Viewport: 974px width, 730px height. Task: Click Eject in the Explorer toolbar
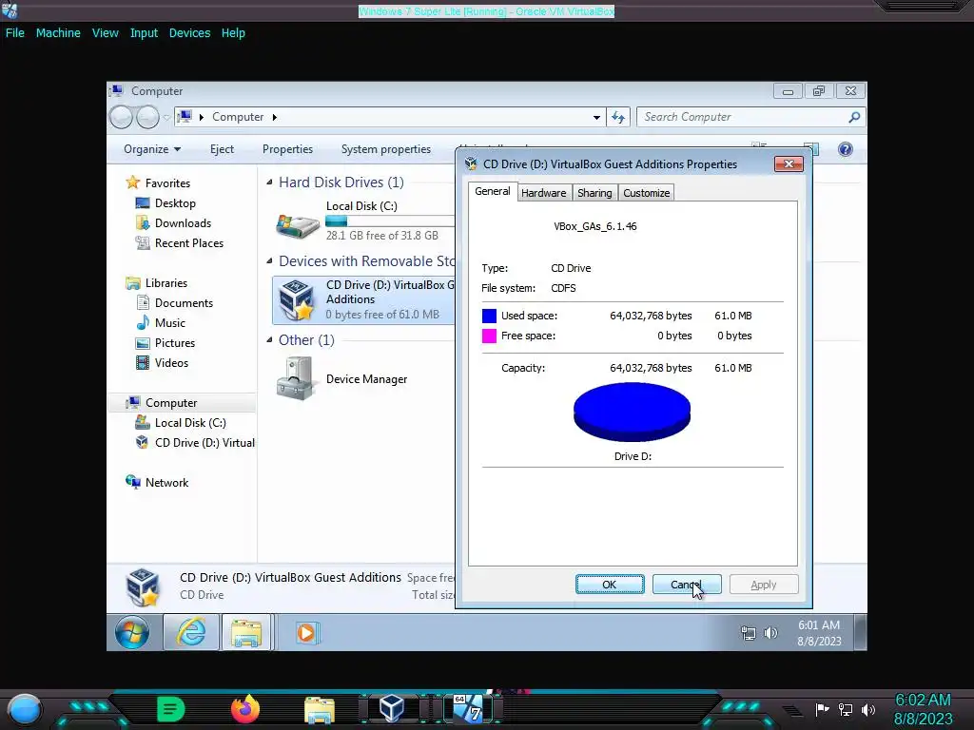coord(222,149)
